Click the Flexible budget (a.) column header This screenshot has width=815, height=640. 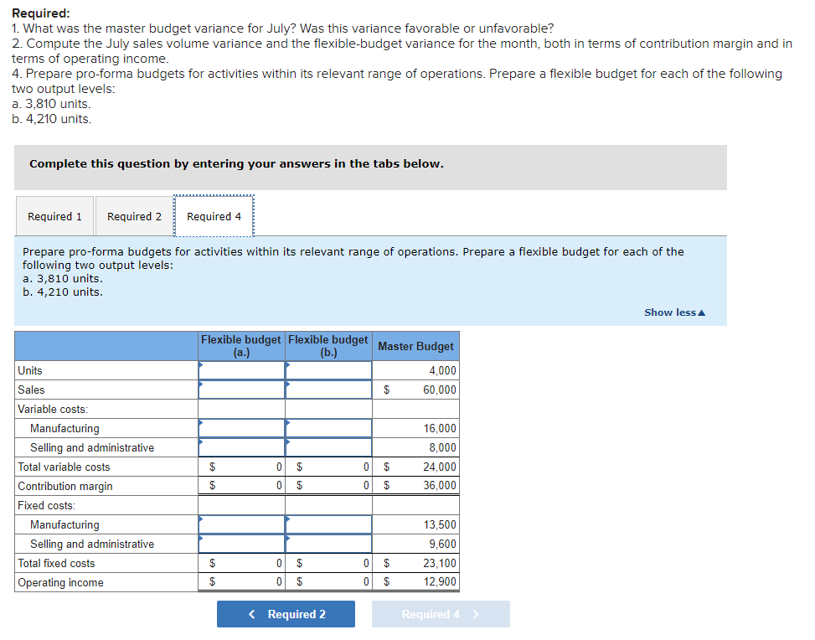pyautogui.click(x=241, y=346)
